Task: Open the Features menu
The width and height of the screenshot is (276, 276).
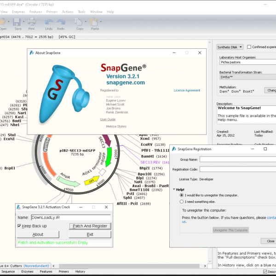Action: point(35,12)
